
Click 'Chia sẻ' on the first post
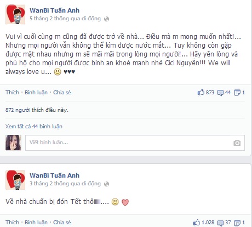click(x=62, y=92)
